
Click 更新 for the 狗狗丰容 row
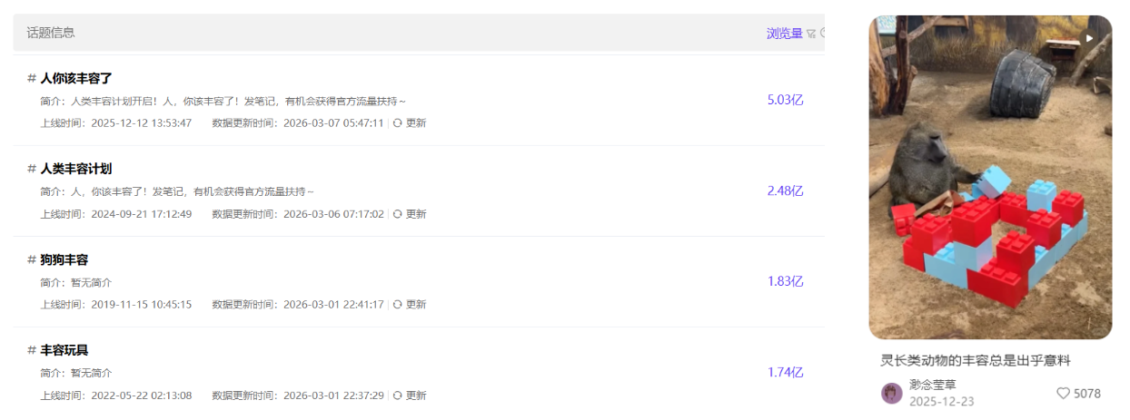(415, 305)
